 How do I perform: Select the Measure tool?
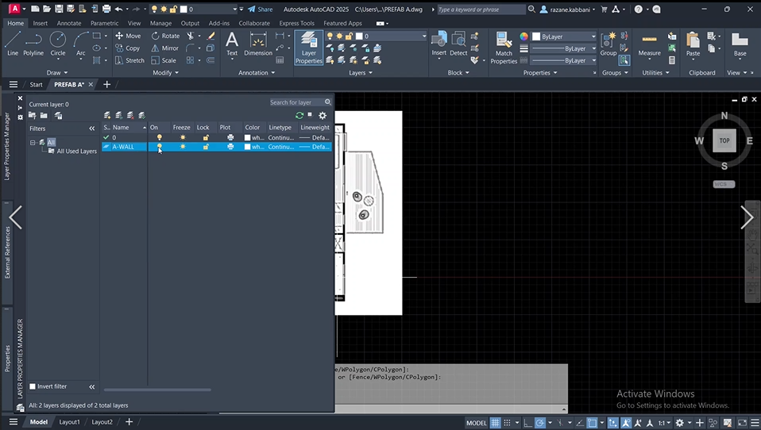pyautogui.click(x=649, y=44)
